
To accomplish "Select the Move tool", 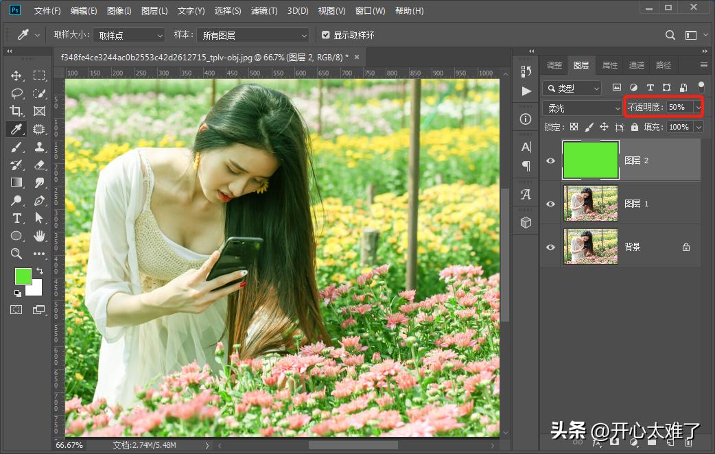I will tap(17, 75).
